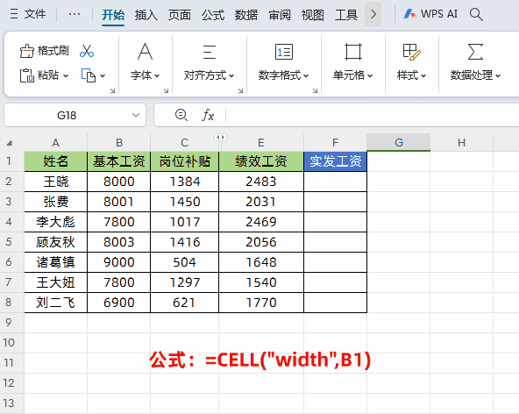Select column H header

461,143
